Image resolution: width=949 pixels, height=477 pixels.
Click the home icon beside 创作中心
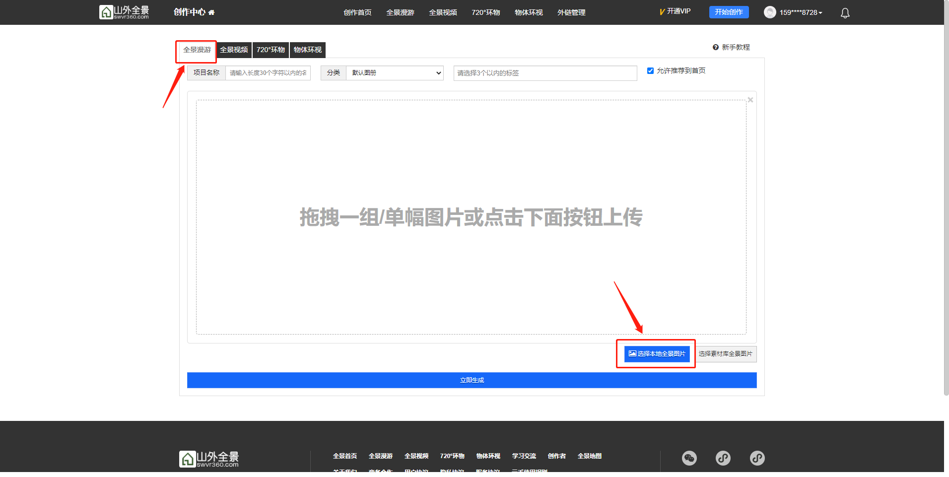pyautogui.click(x=211, y=12)
